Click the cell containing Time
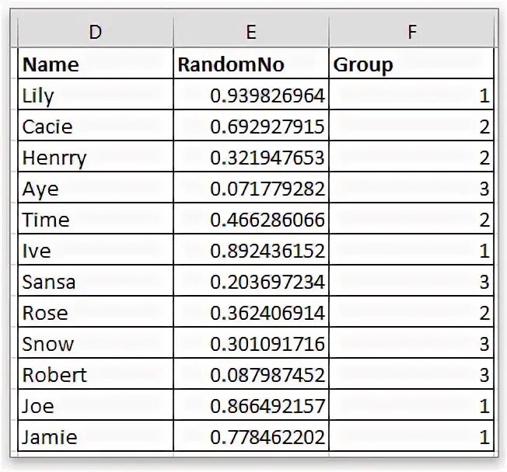Image resolution: width=507 pixels, height=472 pixels. tap(95, 220)
